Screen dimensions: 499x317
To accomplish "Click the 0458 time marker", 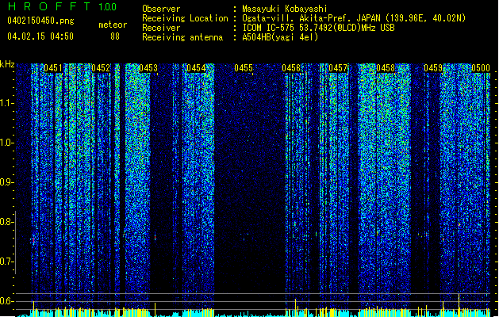I will point(386,68).
